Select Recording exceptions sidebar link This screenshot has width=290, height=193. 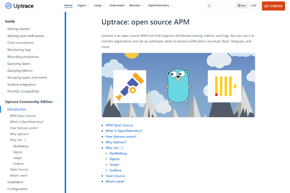pyautogui.click(x=23, y=57)
